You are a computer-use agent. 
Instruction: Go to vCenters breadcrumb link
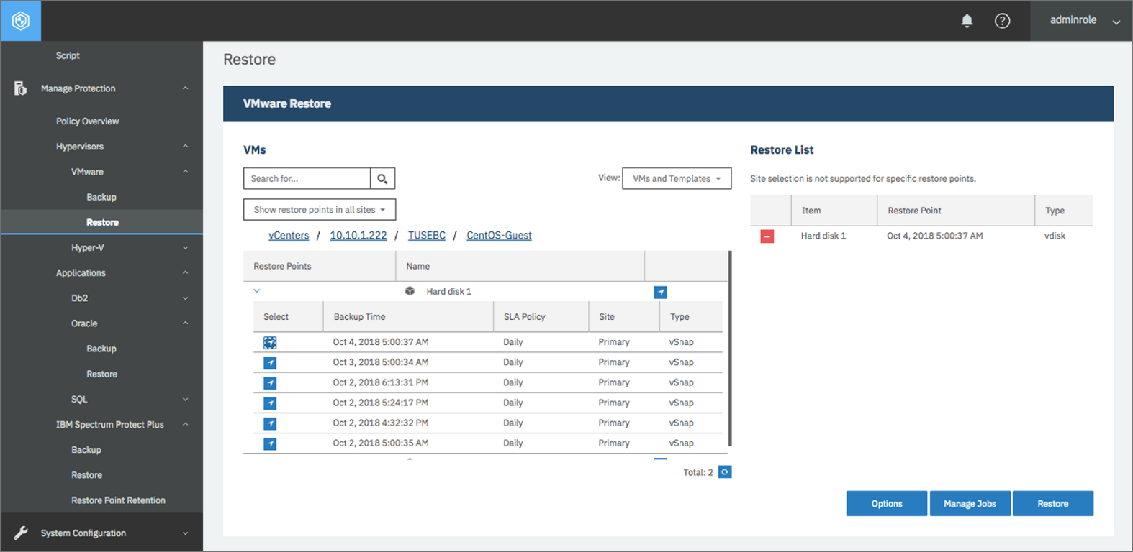tap(289, 236)
